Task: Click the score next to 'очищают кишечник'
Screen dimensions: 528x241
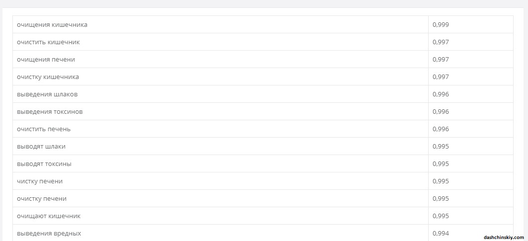Action: 441,216
